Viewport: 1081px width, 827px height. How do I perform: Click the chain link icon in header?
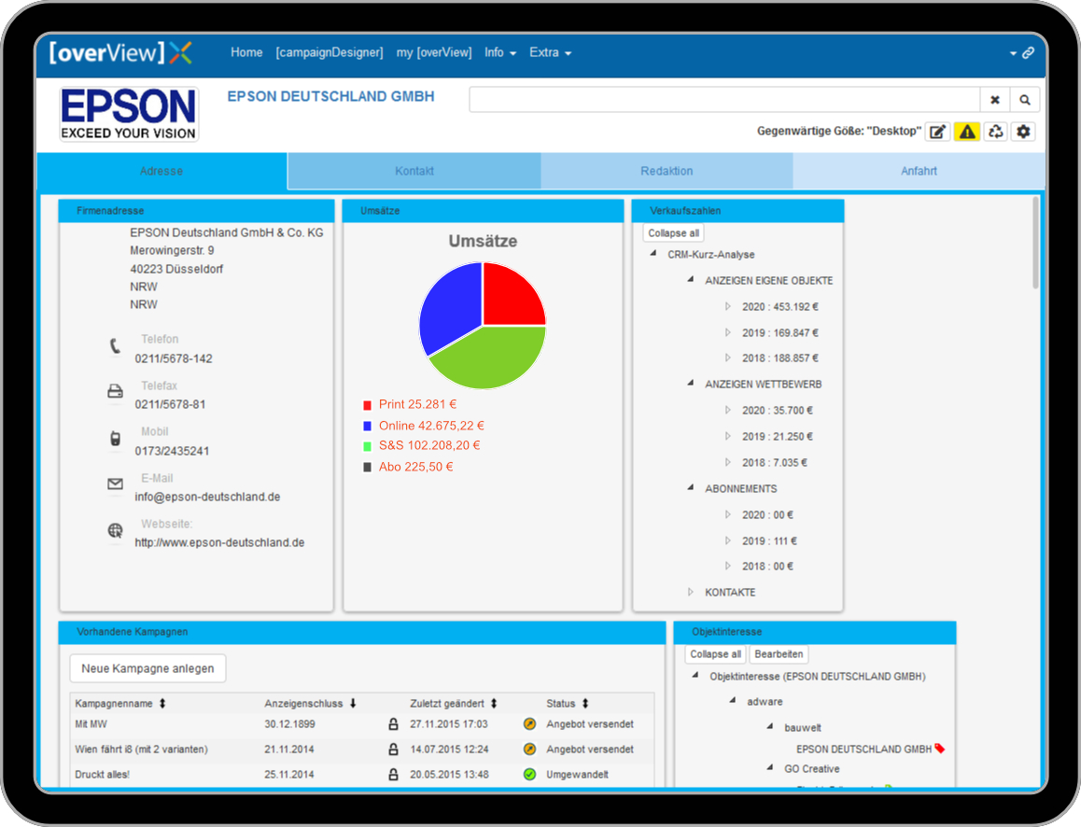(1028, 53)
